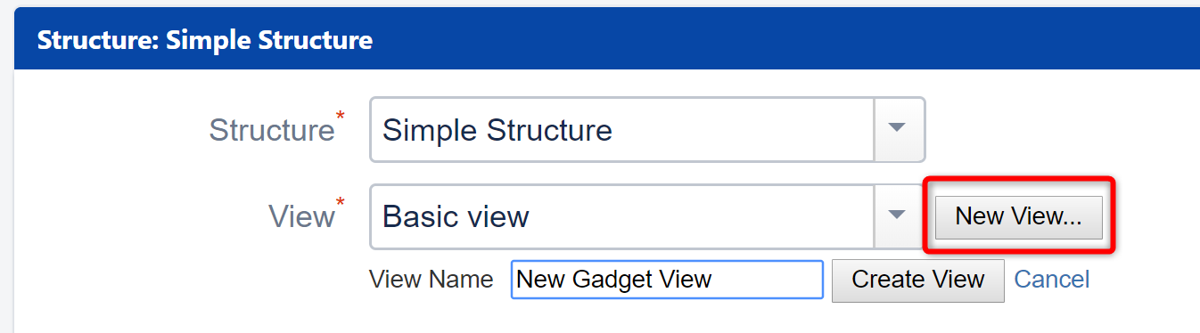Click the red asterisk beside View
Screen dimensions: 1200x333
pyautogui.click(x=340, y=202)
